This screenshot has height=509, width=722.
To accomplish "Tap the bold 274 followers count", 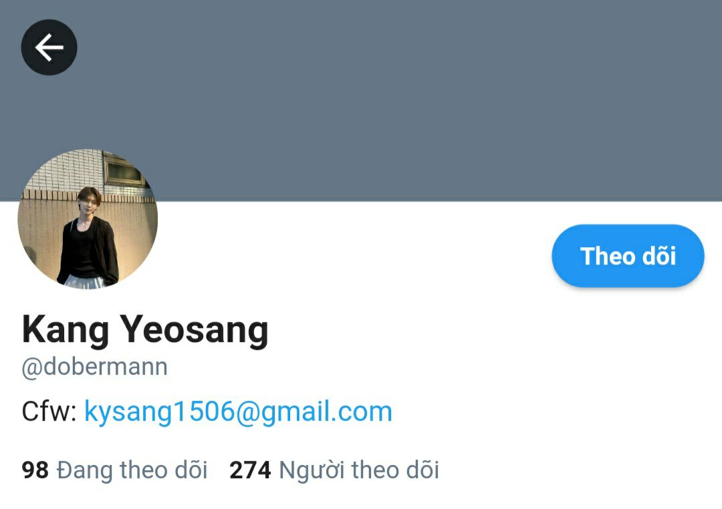I will pos(250,470).
